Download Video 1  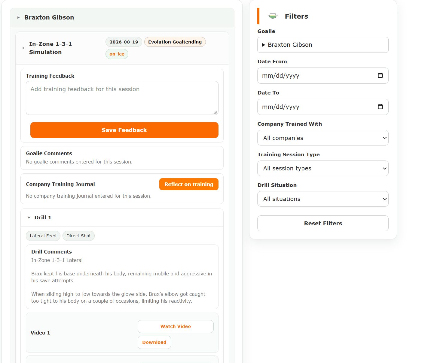point(154,342)
